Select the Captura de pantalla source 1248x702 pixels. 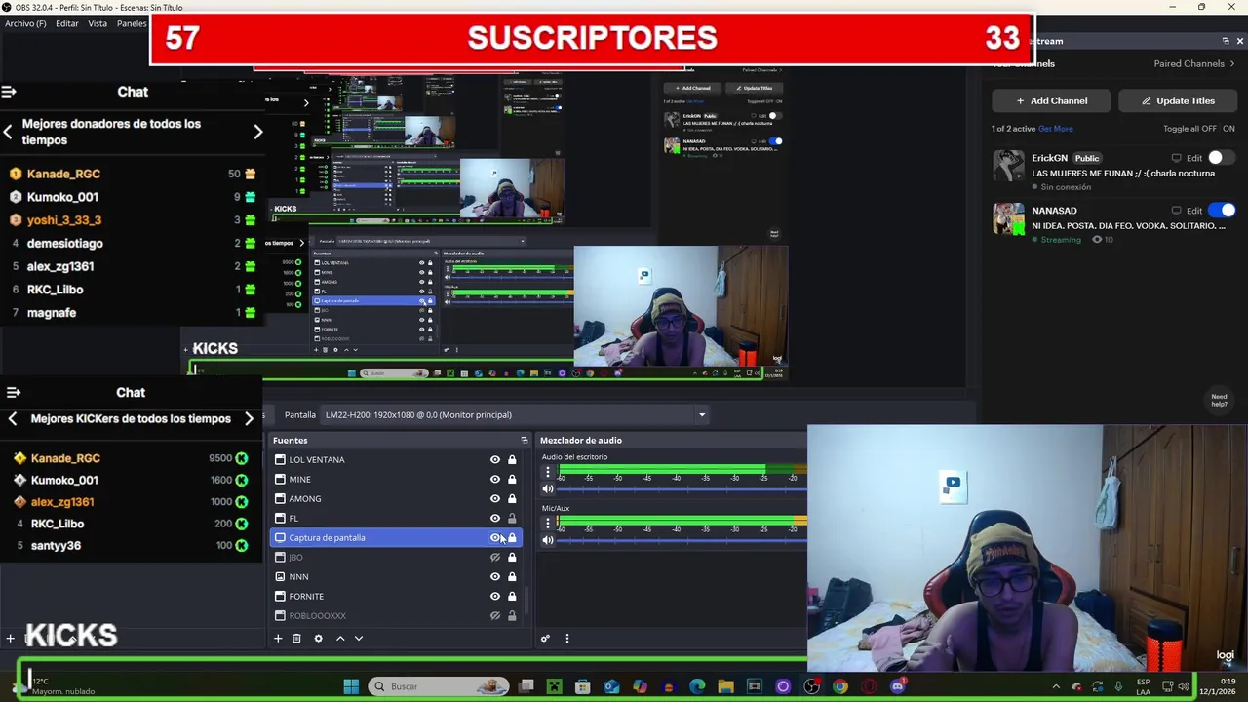396,538
